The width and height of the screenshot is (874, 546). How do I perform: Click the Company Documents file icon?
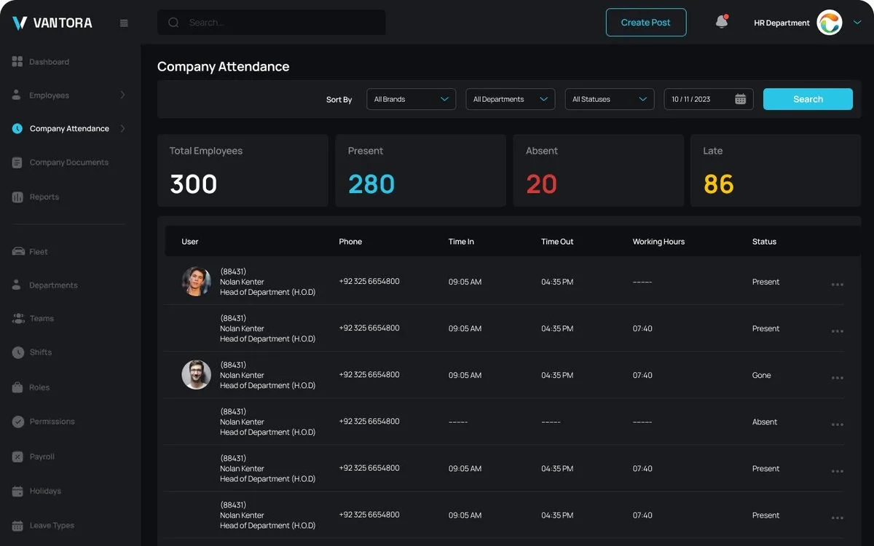[17, 162]
